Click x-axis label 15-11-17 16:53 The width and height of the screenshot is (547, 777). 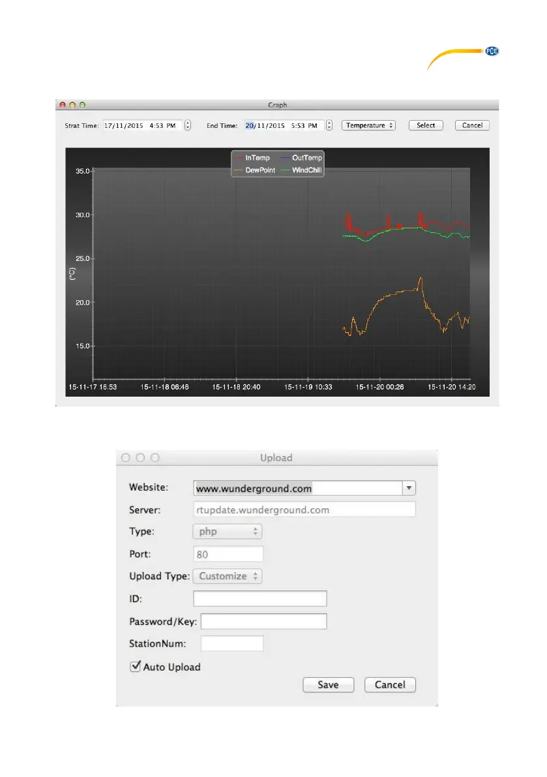pos(93,387)
